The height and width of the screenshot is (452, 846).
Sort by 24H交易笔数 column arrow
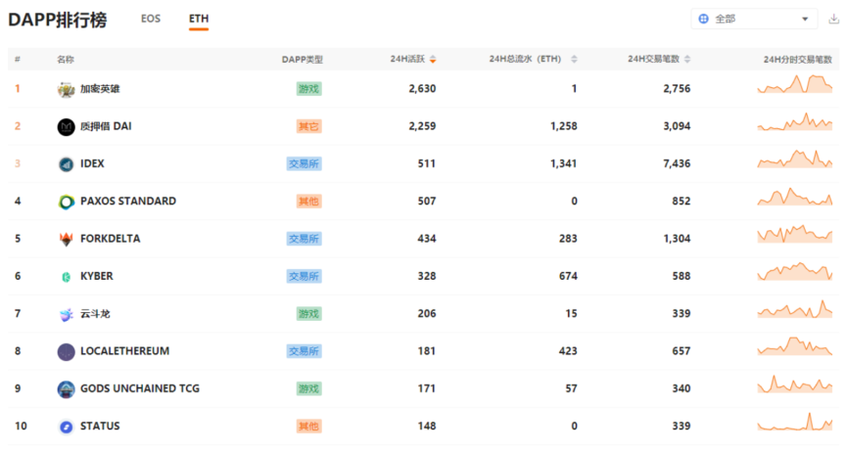pyautogui.click(x=686, y=60)
